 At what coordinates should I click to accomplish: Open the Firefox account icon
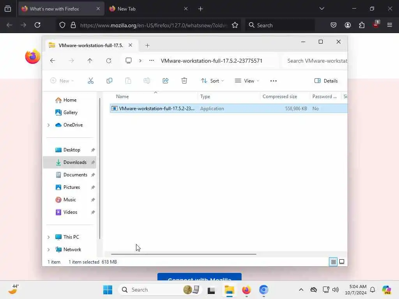[x=348, y=25]
